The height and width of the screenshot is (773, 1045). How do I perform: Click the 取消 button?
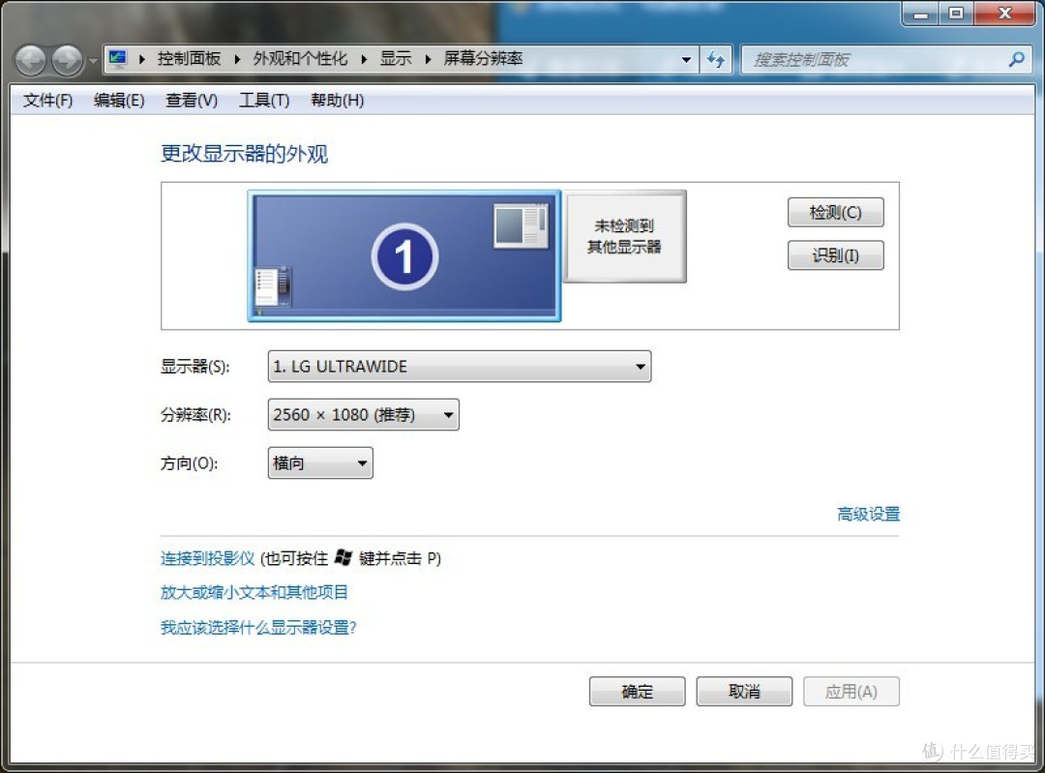pos(744,692)
